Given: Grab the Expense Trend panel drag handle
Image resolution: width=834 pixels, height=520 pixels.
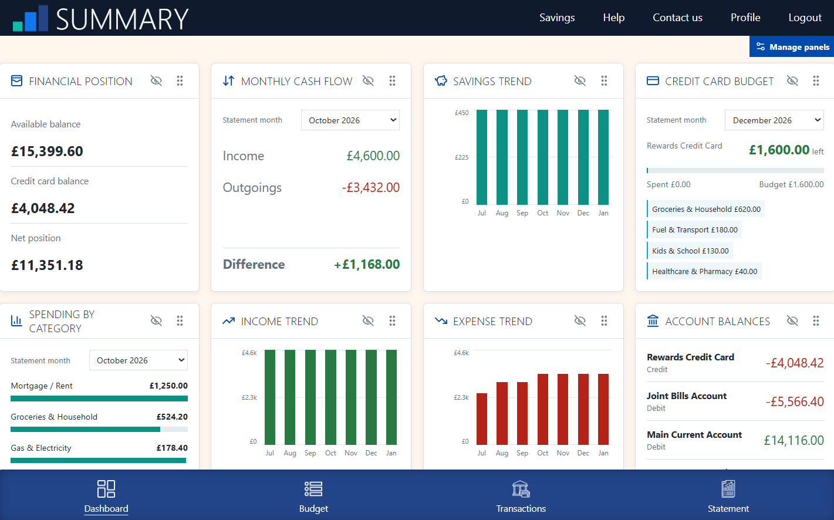Looking at the screenshot, I should tap(604, 321).
